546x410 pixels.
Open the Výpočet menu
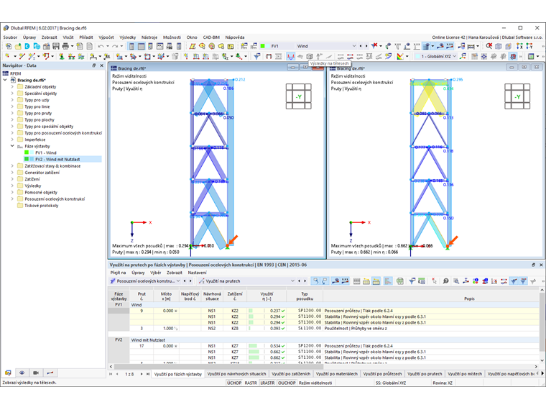[x=106, y=37]
